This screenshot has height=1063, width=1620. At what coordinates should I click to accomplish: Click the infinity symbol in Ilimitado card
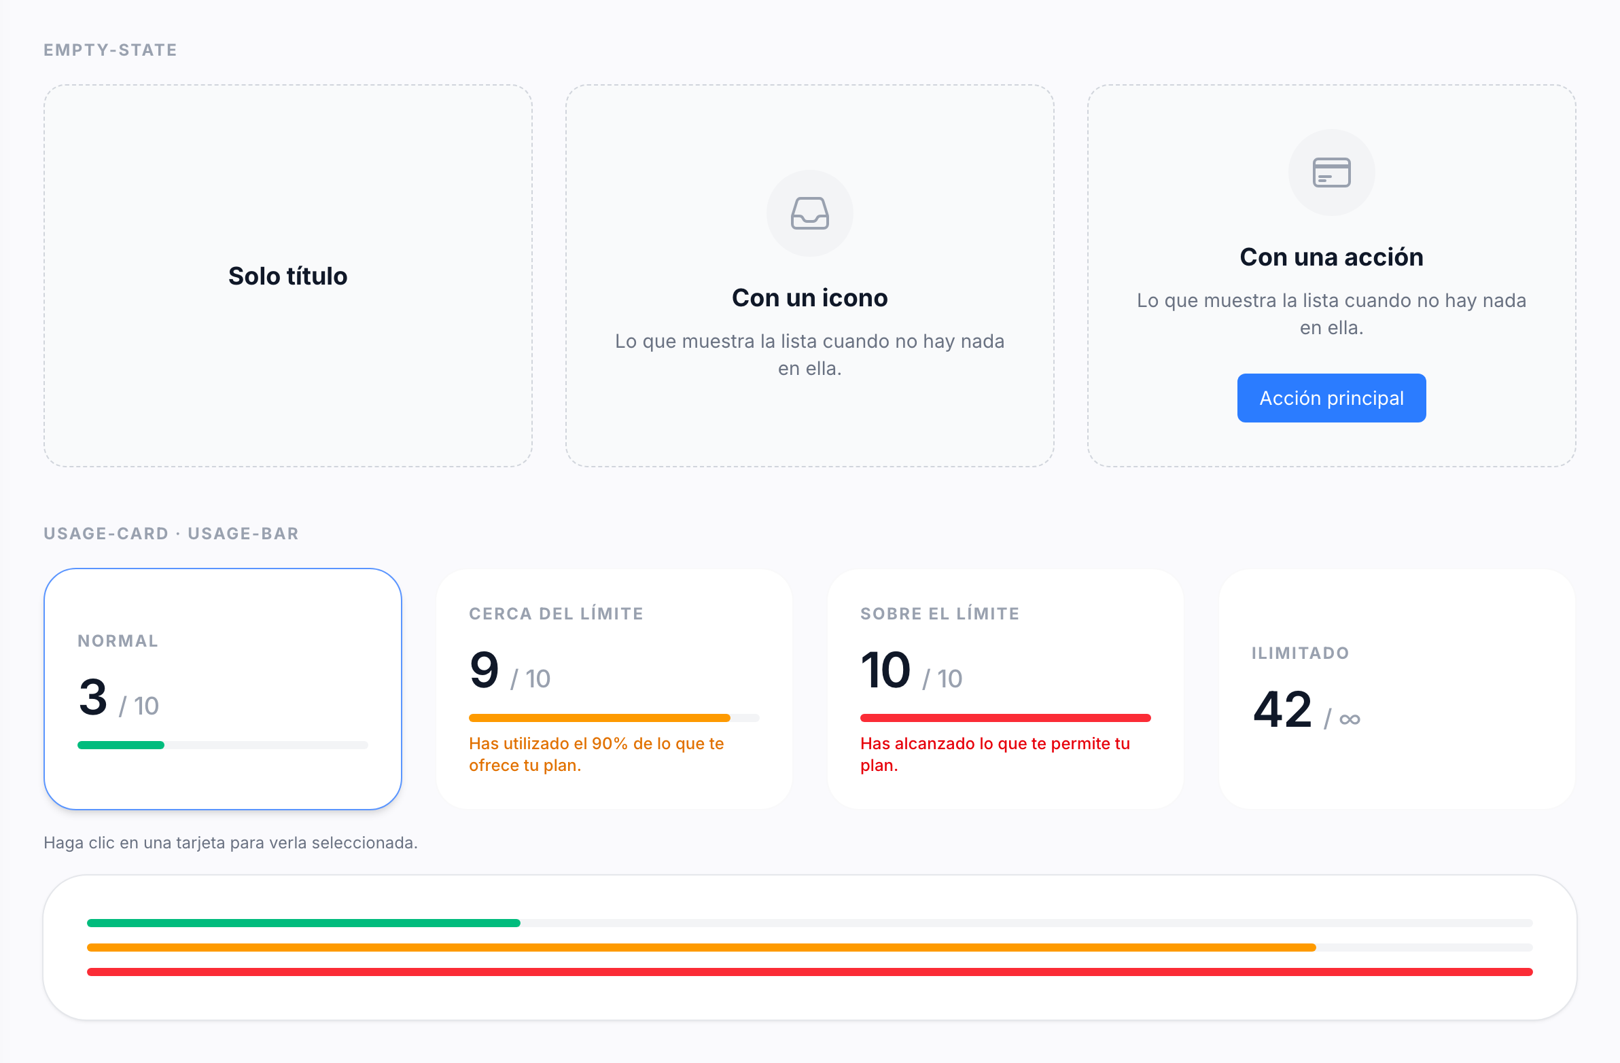coord(1349,719)
